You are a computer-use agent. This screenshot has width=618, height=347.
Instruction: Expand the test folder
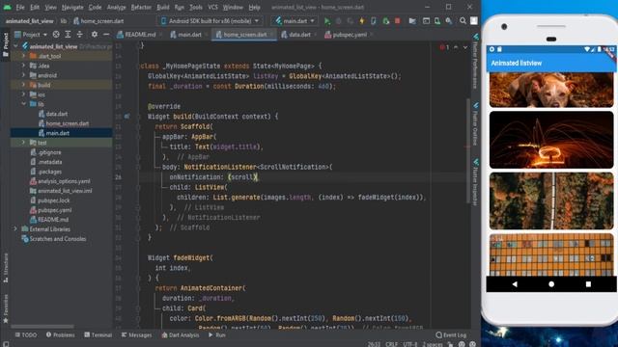click(23, 143)
